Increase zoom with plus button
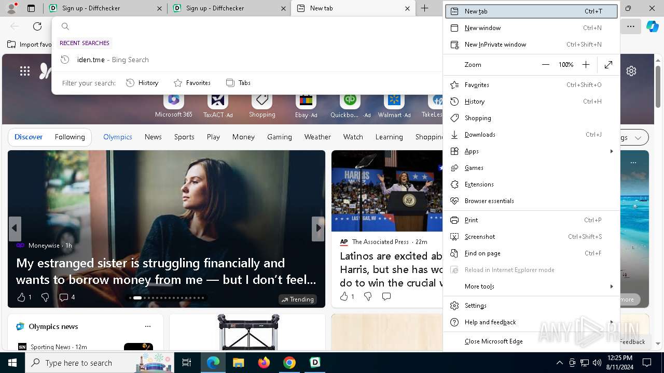Viewport: 664px width, 373px height. [x=586, y=65]
